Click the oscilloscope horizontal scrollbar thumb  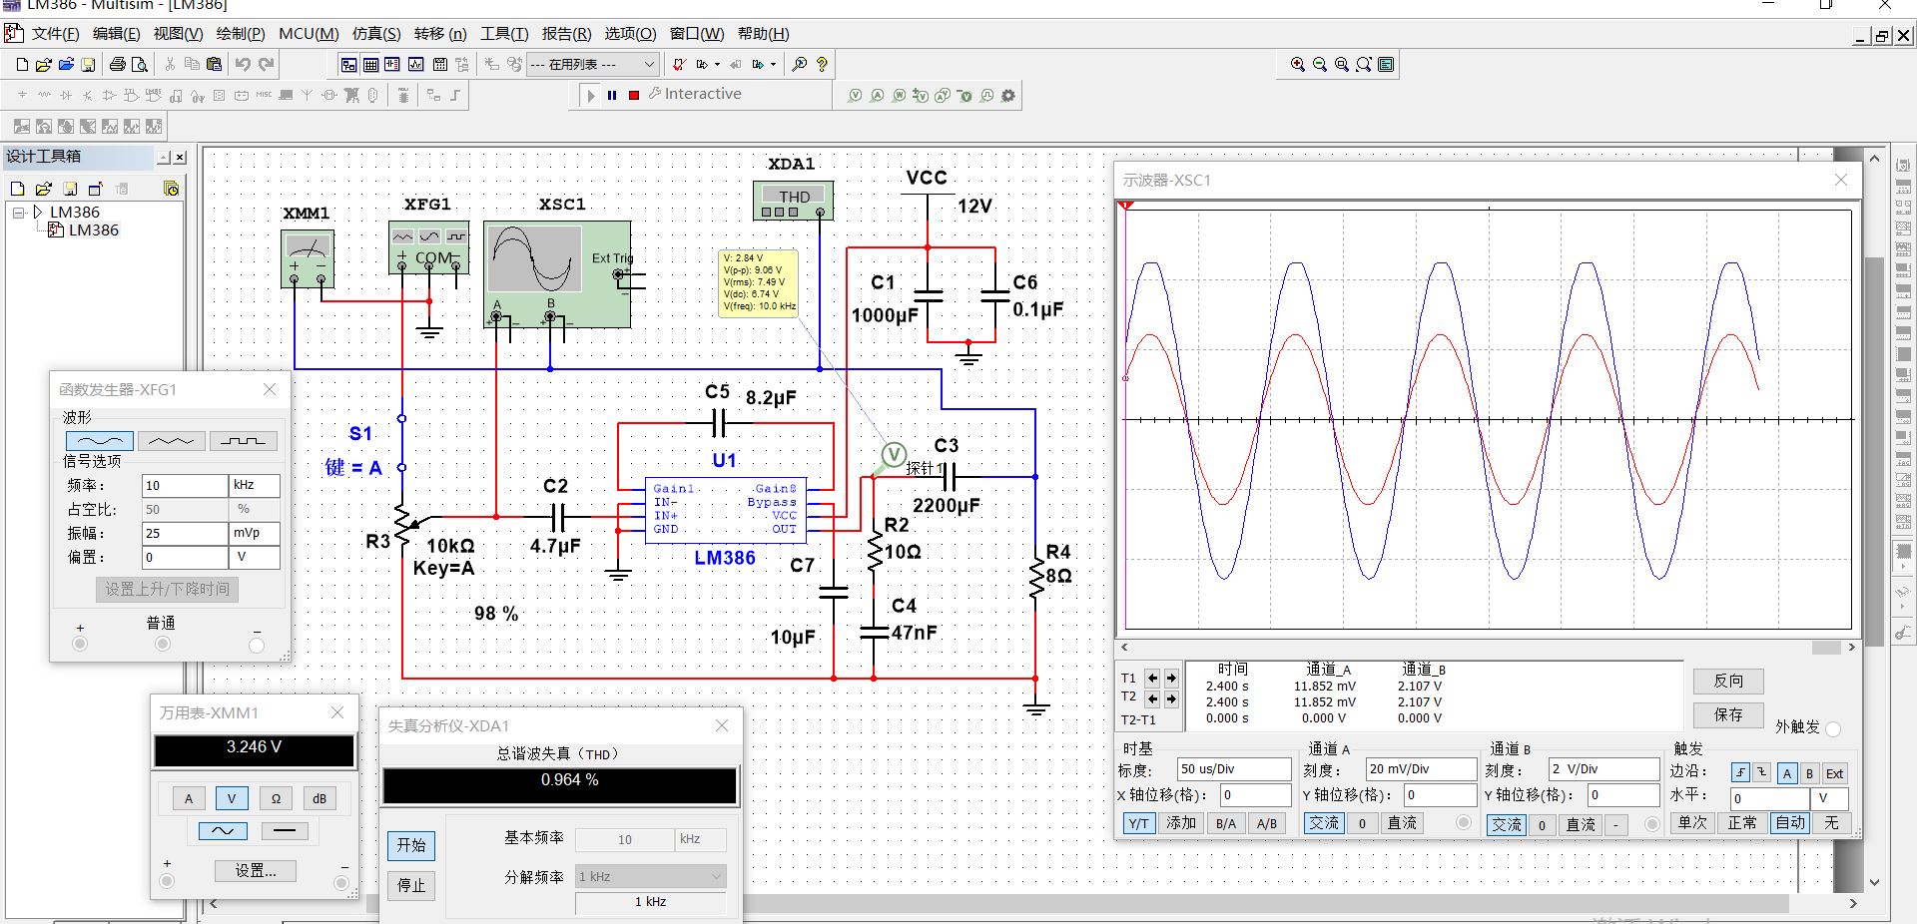tap(1826, 648)
